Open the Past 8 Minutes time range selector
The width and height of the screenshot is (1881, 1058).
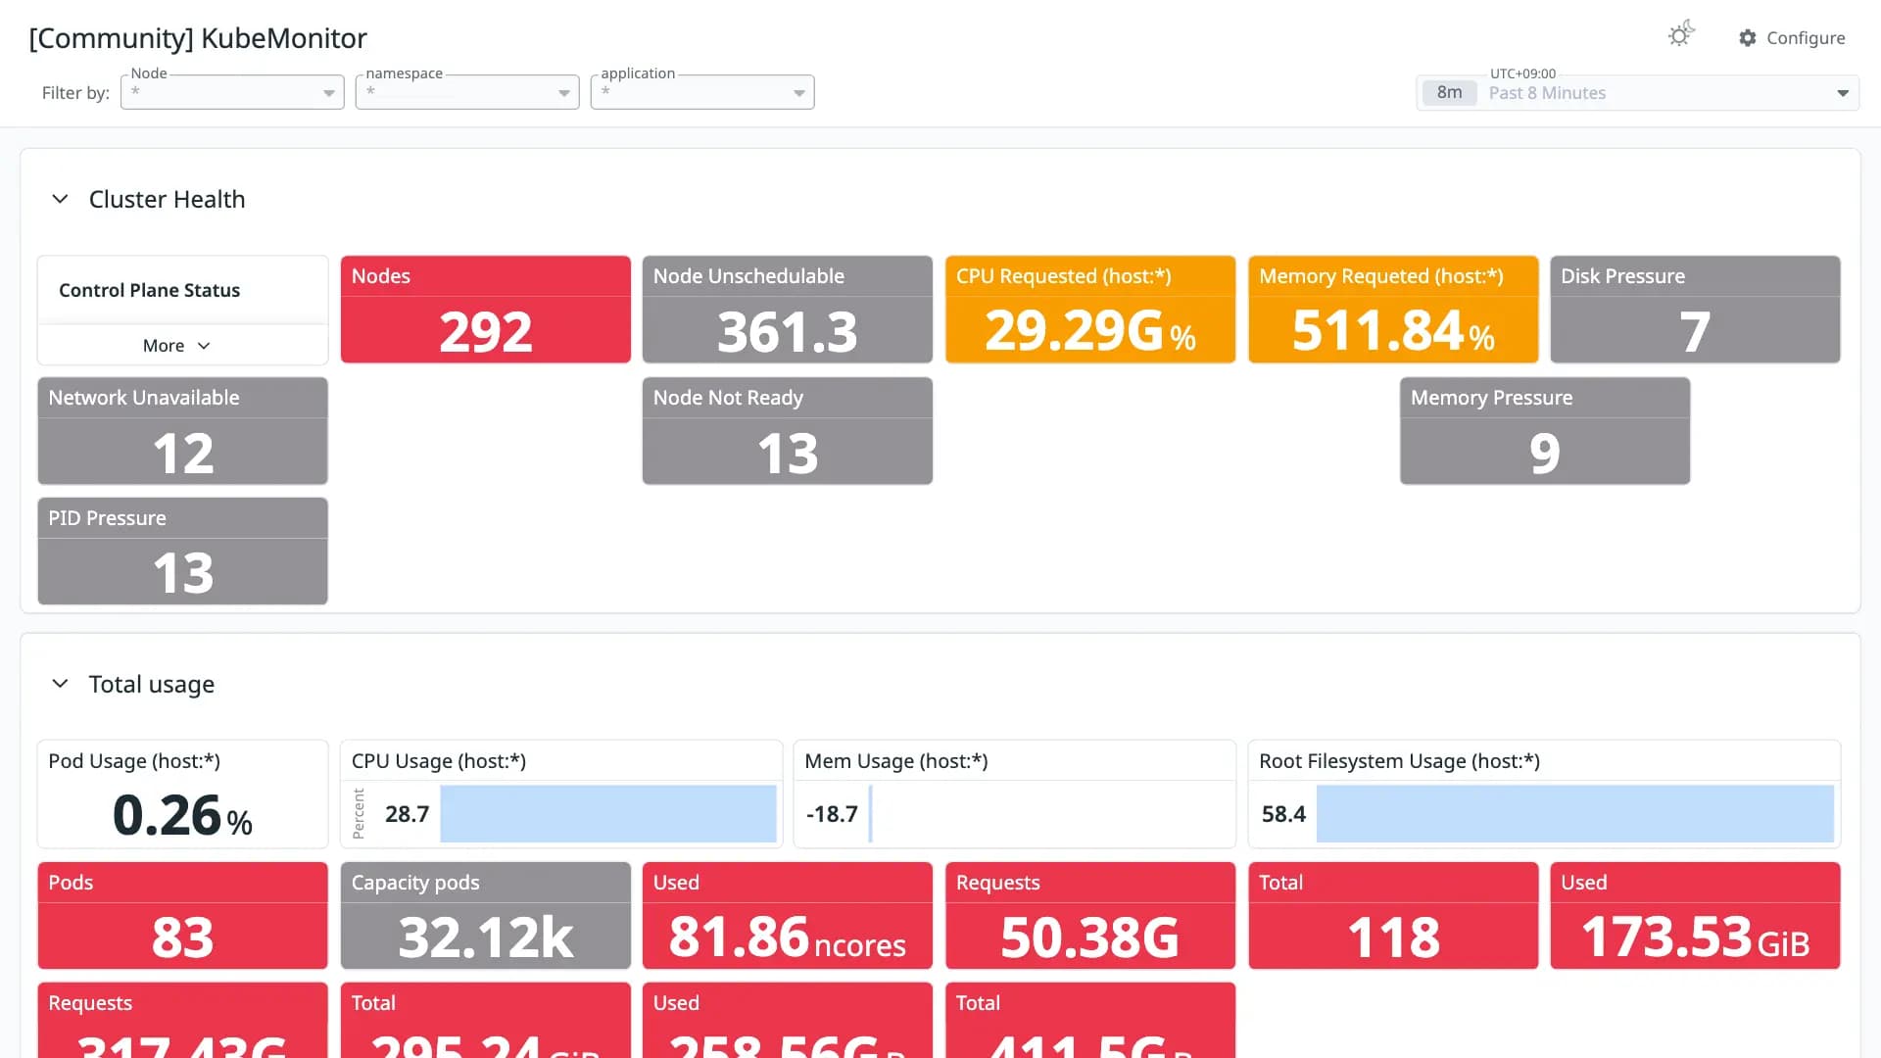(1637, 93)
